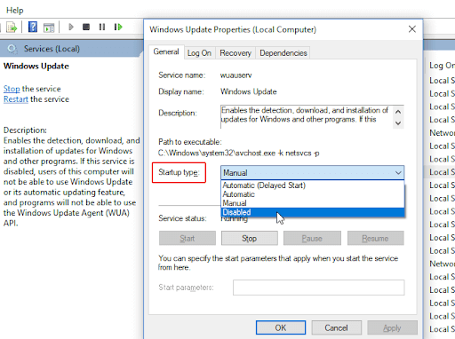Click into the Start parameters field
Screen dimensions: 455x339
point(318,288)
